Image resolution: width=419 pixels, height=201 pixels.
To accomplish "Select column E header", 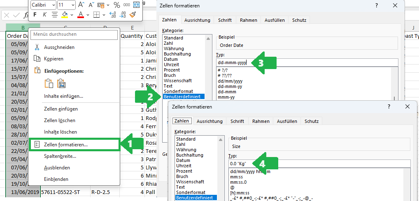I will click(132, 28).
